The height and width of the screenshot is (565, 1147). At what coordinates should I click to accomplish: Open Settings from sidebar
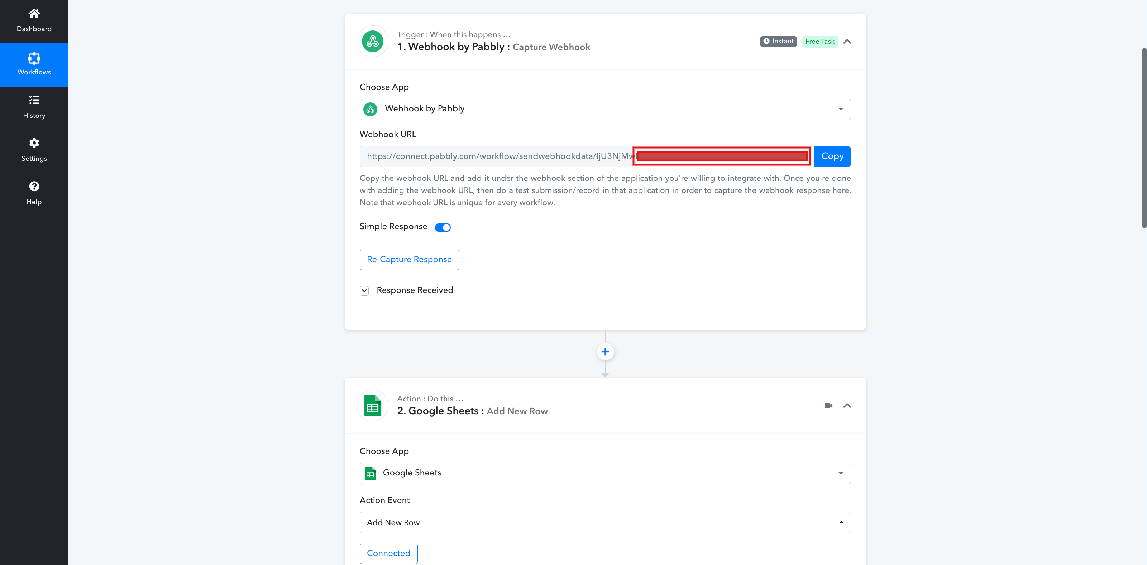tap(34, 150)
